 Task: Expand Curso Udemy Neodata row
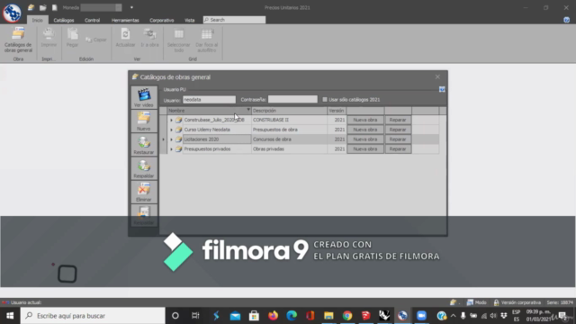click(171, 130)
